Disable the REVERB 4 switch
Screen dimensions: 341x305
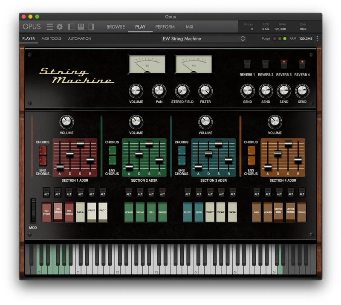pyautogui.click(x=302, y=64)
